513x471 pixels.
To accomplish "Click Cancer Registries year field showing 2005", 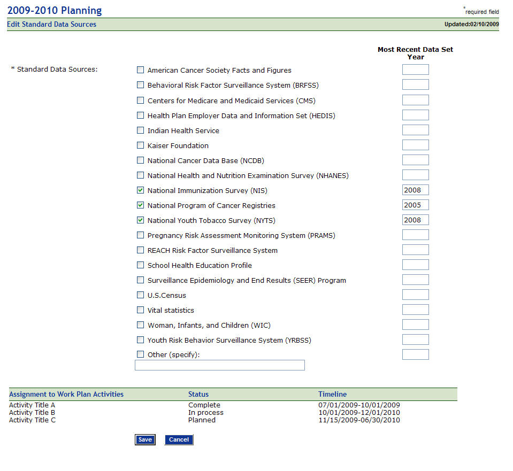I will (x=415, y=205).
